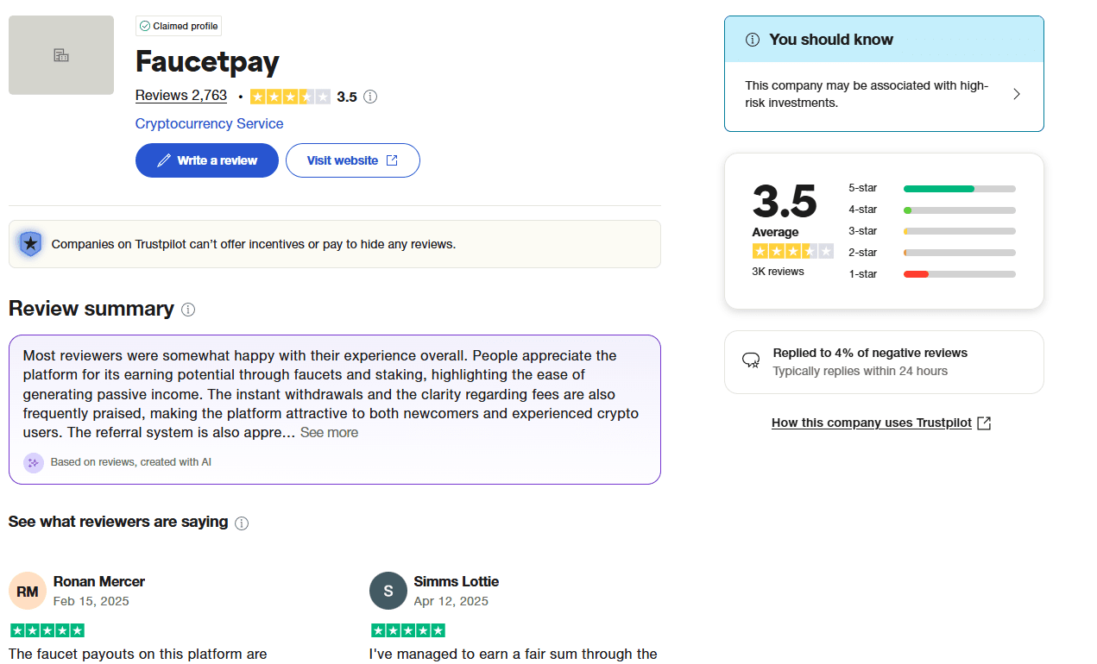Click the 3K reviews count text
This screenshot has height=664, width=1097.
[x=778, y=272]
